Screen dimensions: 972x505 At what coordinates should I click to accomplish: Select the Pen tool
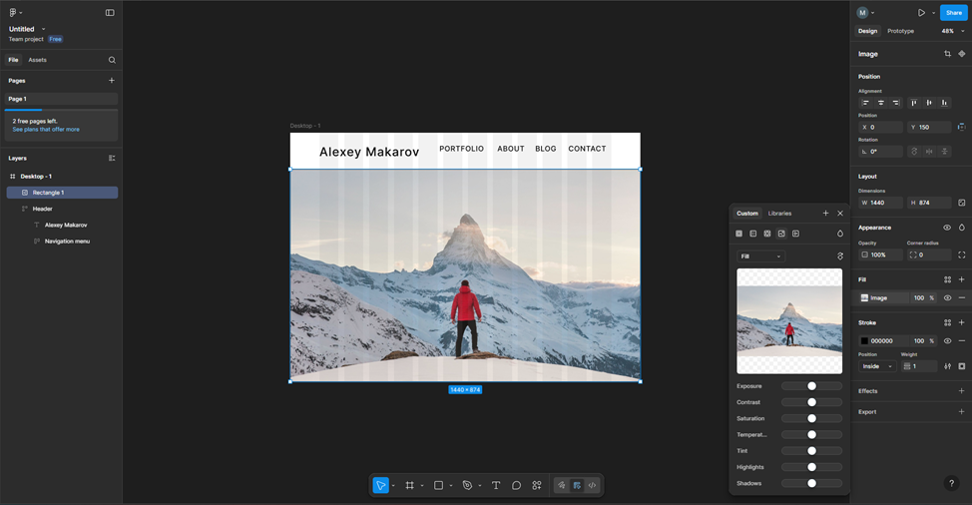[467, 485]
